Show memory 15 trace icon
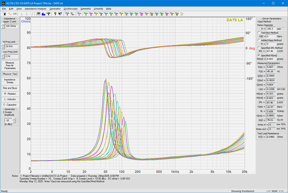Screen dimensions: 288x193 [156, 14]
